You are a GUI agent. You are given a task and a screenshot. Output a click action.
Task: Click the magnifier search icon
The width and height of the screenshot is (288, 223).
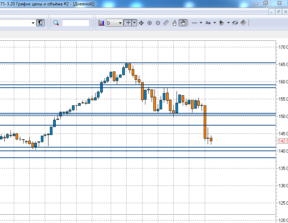pos(56,23)
